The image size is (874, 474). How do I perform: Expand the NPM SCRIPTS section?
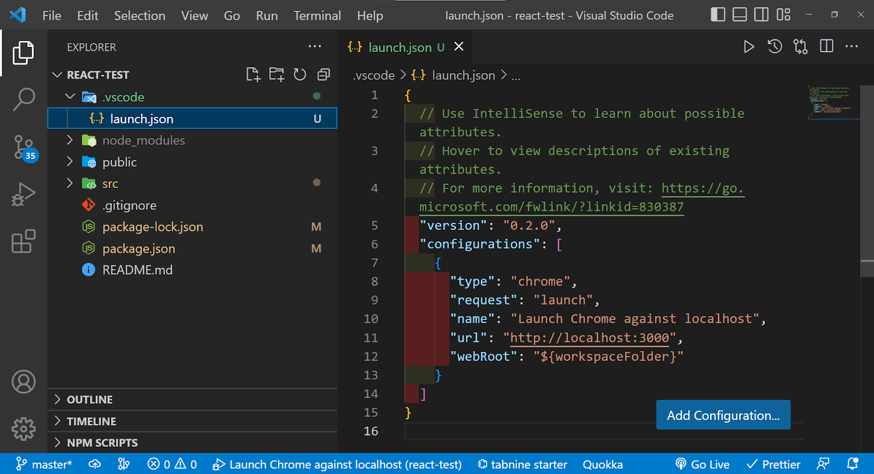point(102,443)
